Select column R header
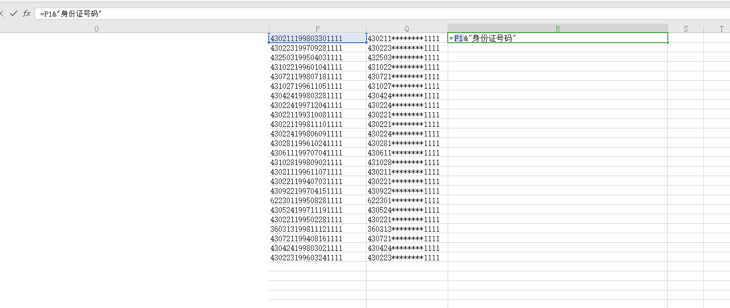The height and width of the screenshot is (308, 730). [x=558, y=29]
